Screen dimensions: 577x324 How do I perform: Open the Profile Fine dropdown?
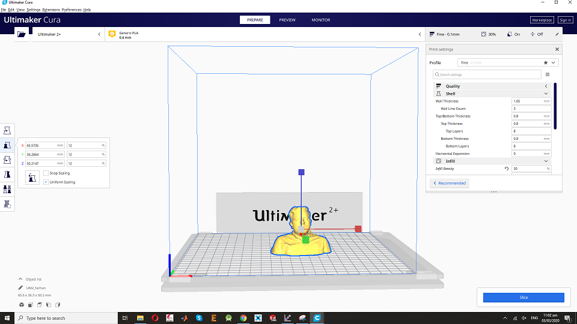508,62
